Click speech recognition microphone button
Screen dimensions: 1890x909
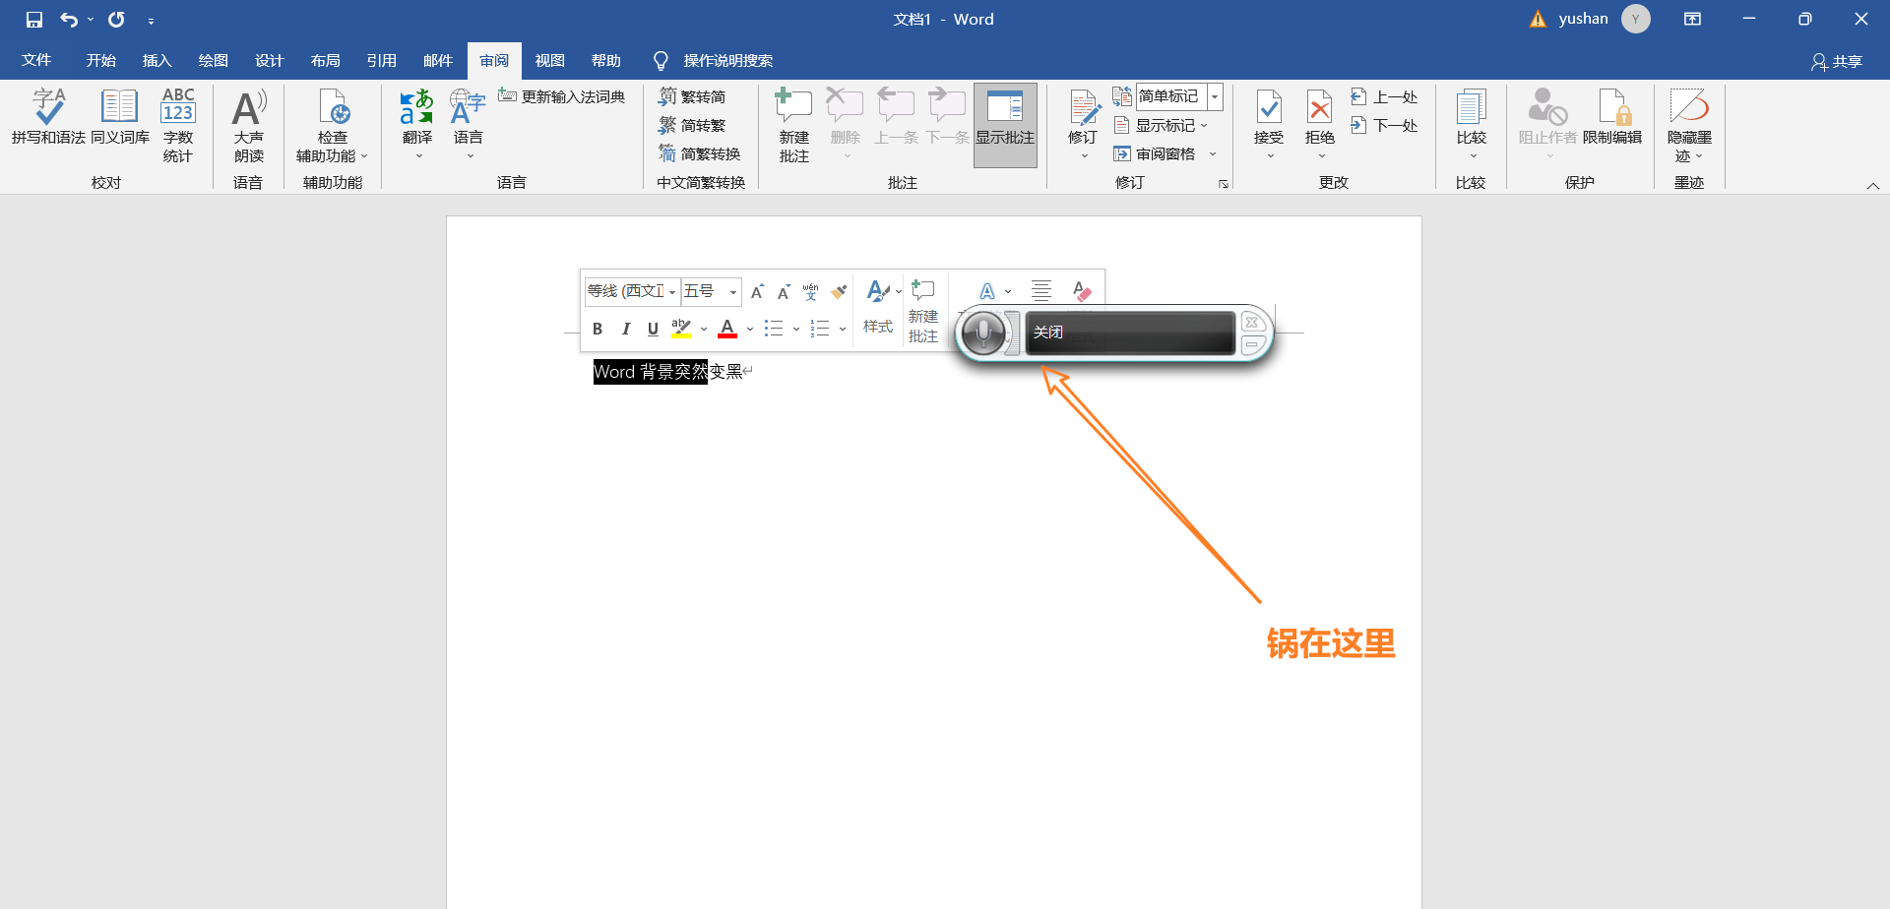pyautogui.click(x=983, y=333)
